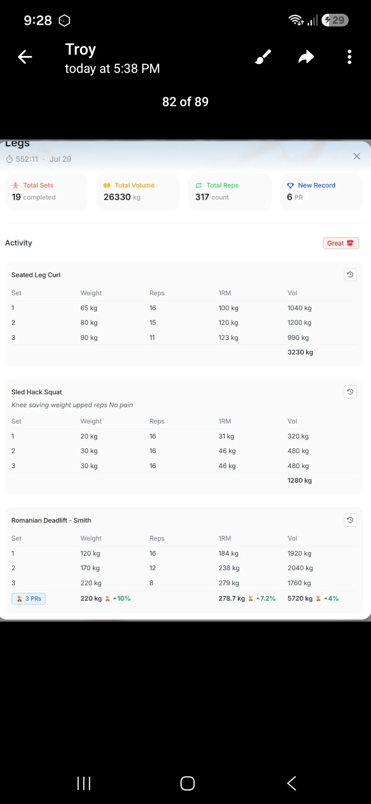Open Android recent apps button
Image resolution: width=371 pixels, height=804 pixels.
click(x=84, y=783)
